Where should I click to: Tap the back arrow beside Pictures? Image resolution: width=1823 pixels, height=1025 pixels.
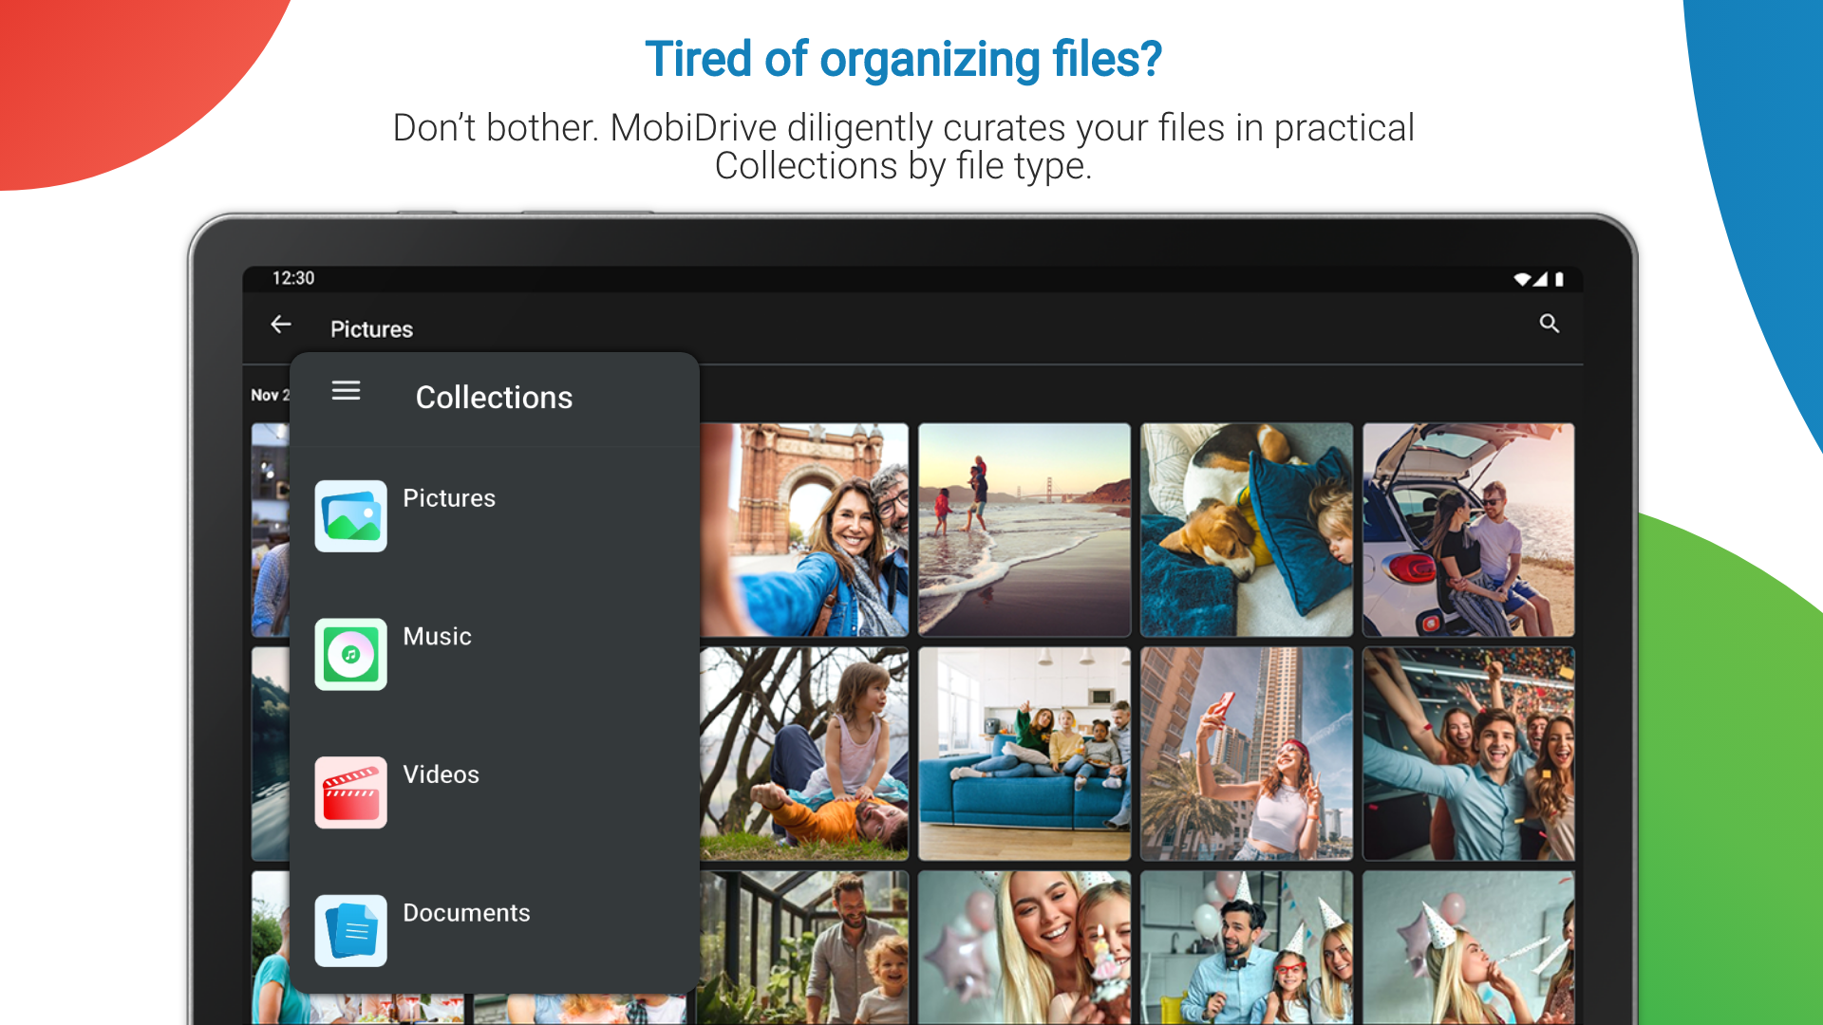[281, 325]
